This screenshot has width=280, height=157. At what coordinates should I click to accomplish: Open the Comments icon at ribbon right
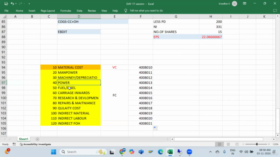pos(275,10)
